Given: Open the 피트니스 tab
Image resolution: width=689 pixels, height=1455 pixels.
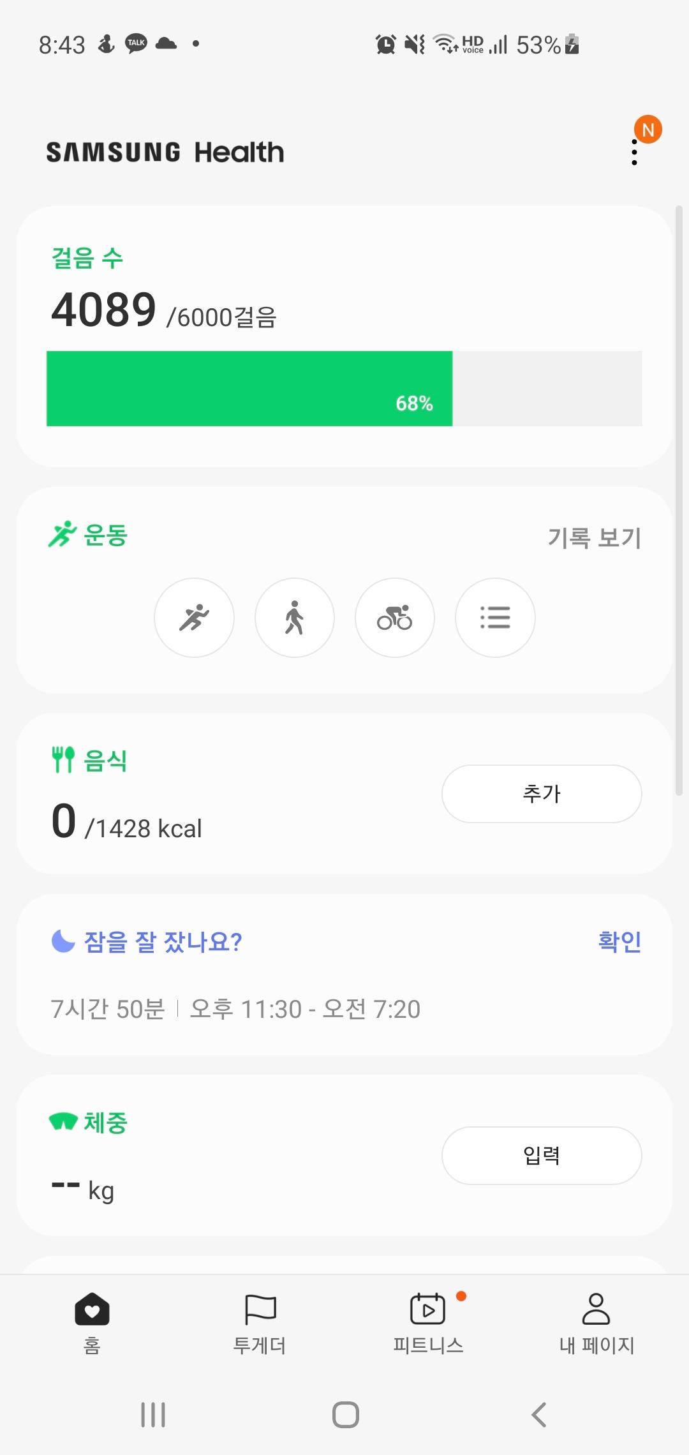Looking at the screenshot, I should click(428, 1324).
